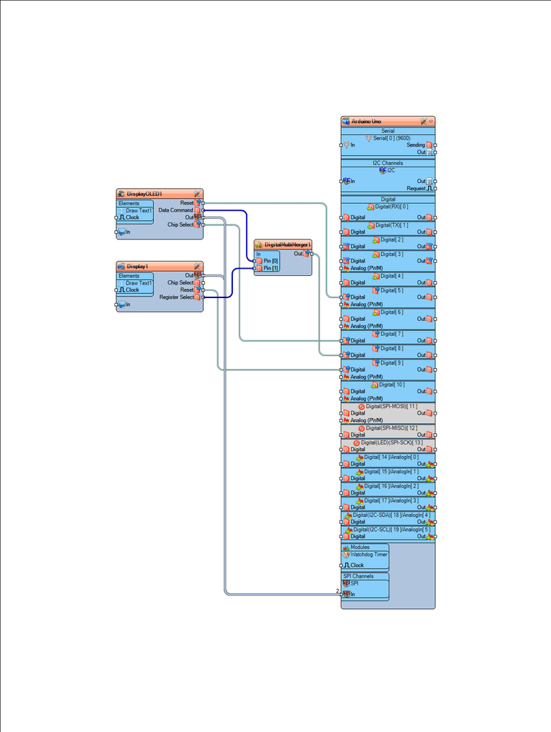
Task: Open Arduino Uno tools wrench icon
Action: tap(423, 122)
